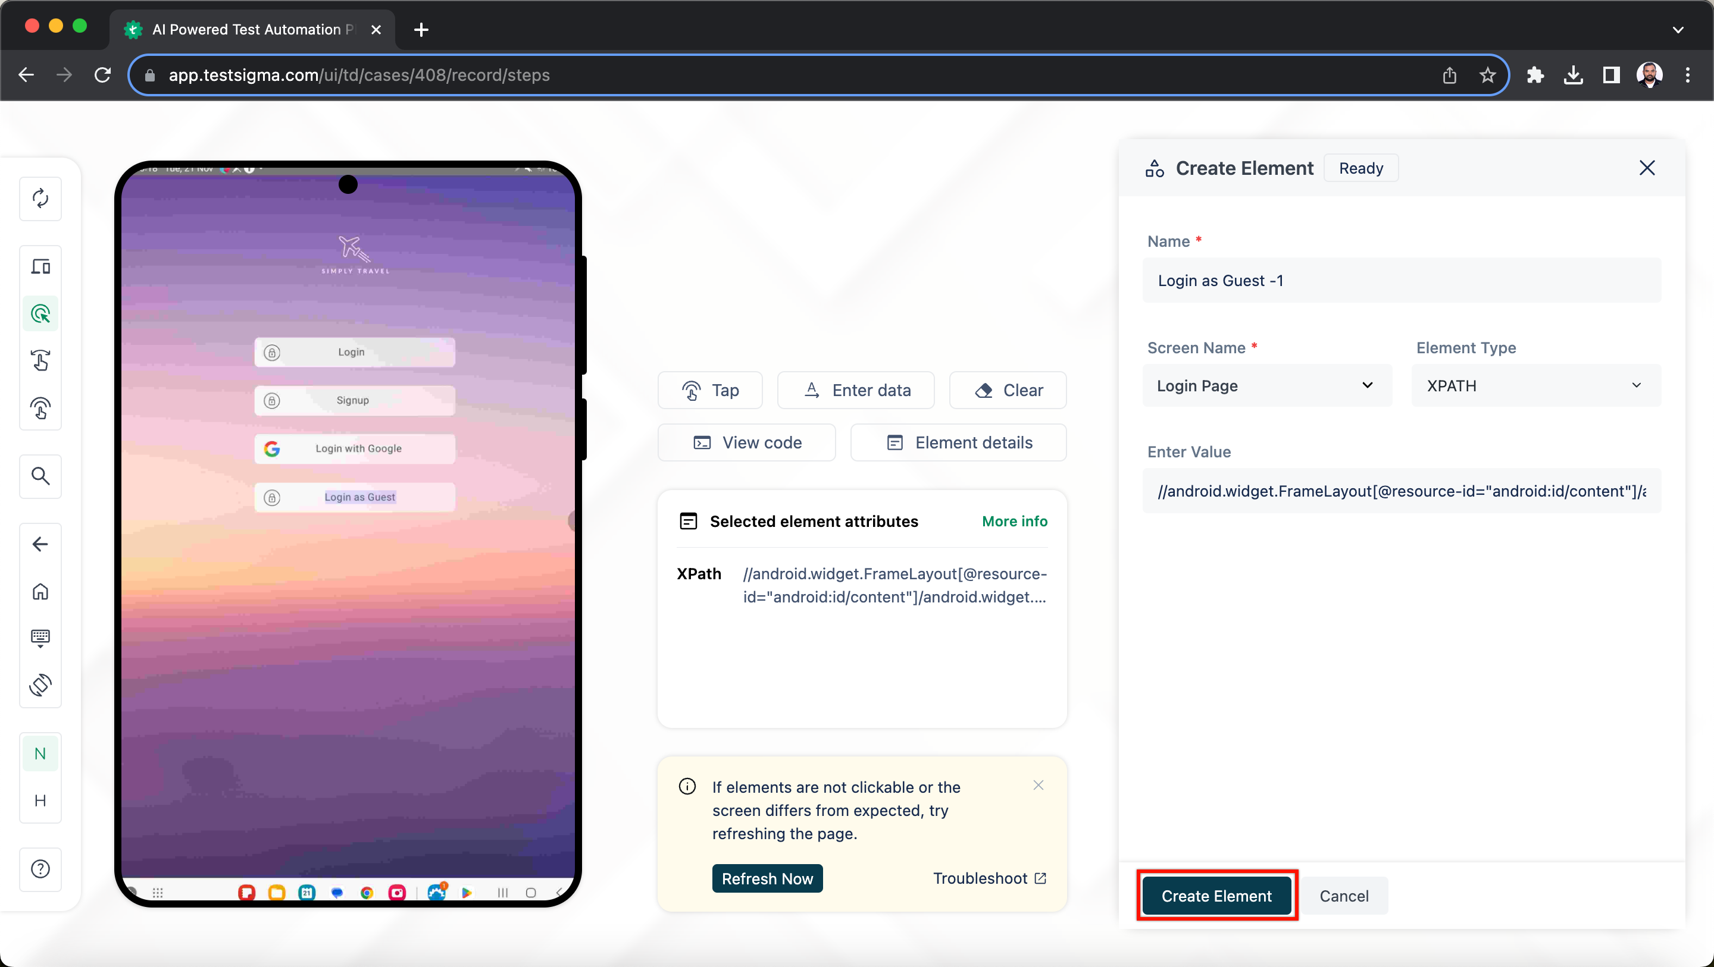Click the search icon in left sidebar

pyautogui.click(x=40, y=476)
